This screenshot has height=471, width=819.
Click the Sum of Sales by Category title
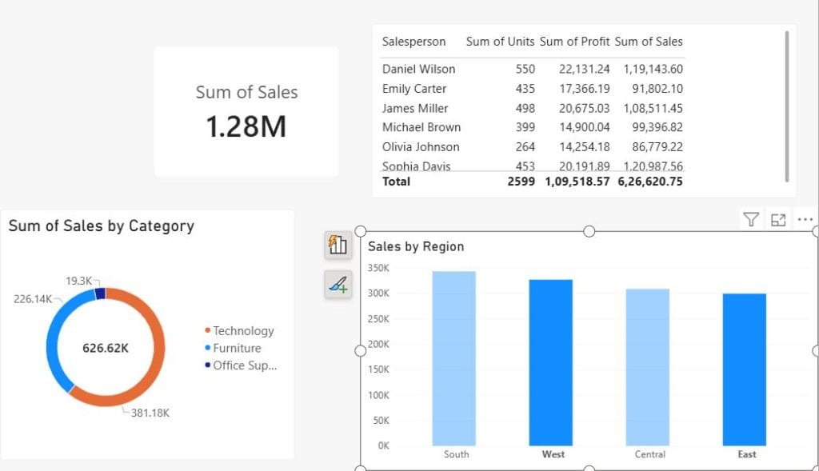click(102, 226)
